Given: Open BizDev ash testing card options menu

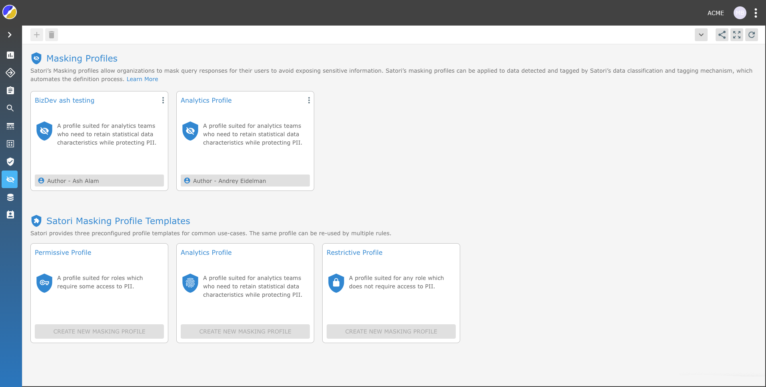Looking at the screenshot, I should pyautogui.click(x=163, y=100).
